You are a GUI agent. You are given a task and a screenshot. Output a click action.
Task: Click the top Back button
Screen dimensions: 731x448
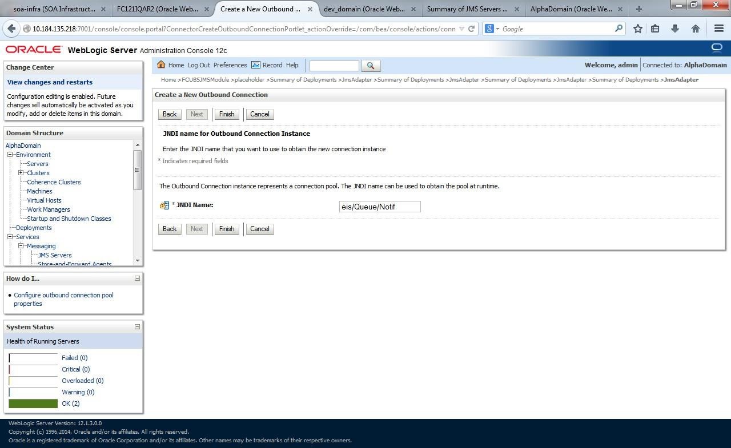pyautogui.click(x=170, y=114)
